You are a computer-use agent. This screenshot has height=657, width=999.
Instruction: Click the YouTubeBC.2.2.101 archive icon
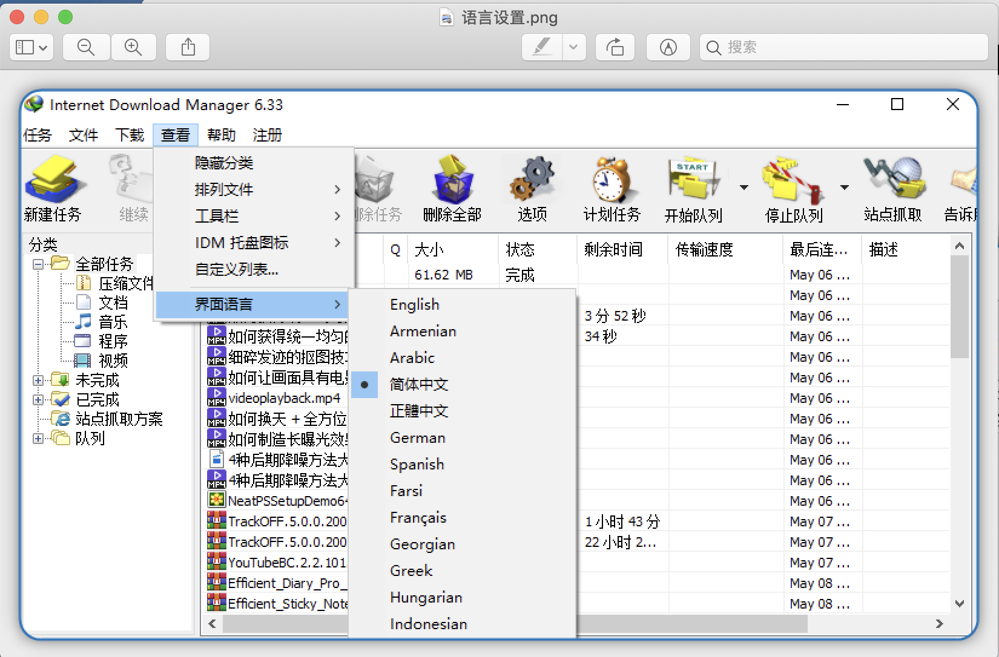(216, 562)
